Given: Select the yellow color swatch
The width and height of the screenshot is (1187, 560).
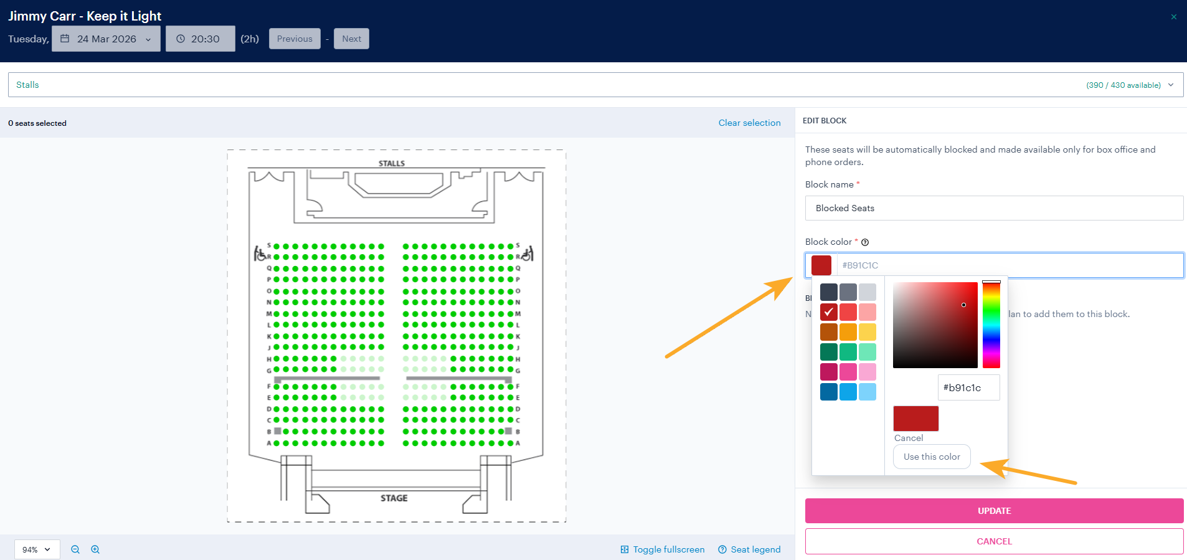Looking at the screenshot, I should coord(868,332).
